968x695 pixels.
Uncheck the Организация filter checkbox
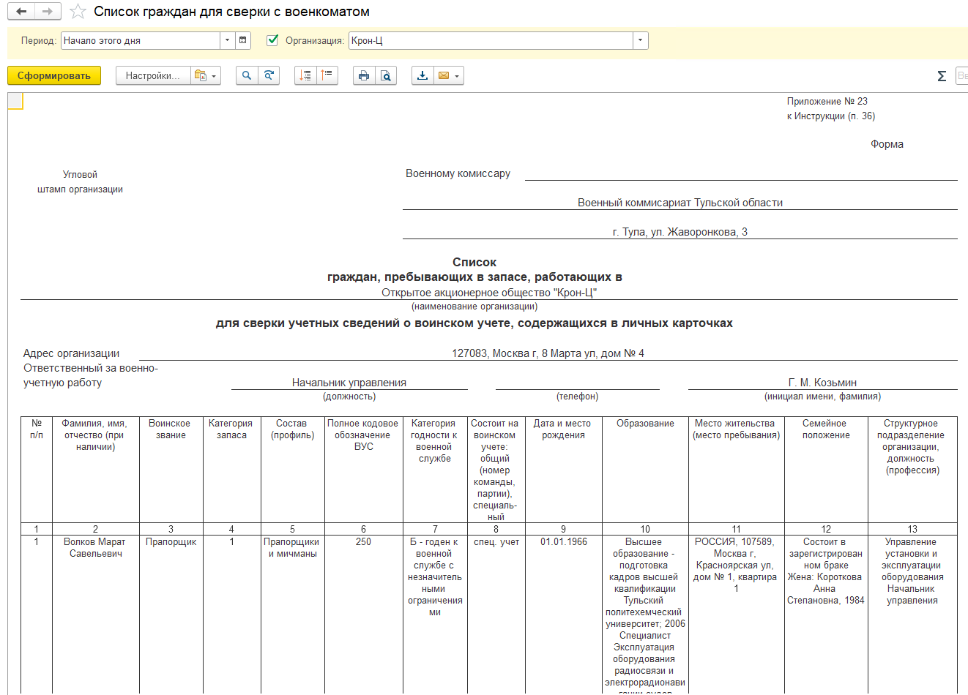pyautogui.click(x=272, y=40)
